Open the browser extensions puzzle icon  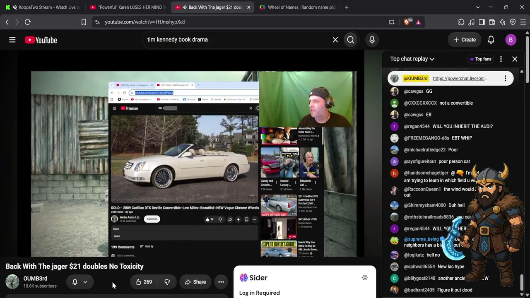461,22
